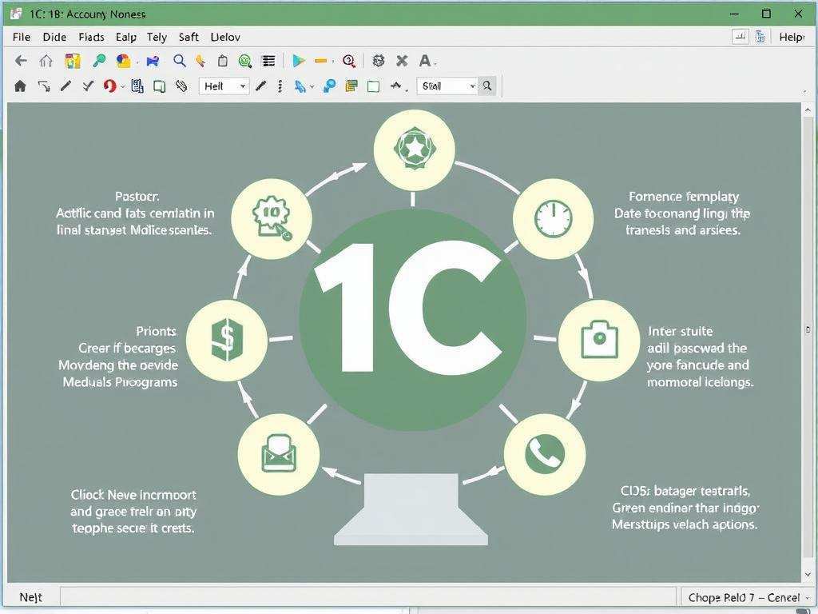Viewport: 818px width, 614px height.
Task: Click the checkmark icon in second toolbar
Action: (x=88, y=86)
